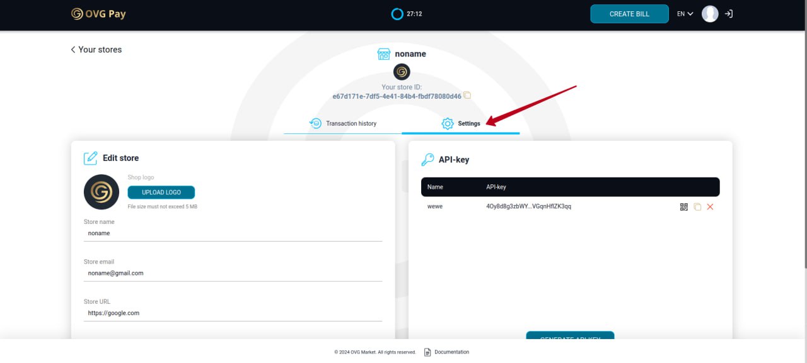
Task: Switch to Transaction history tab
Action: (343, 123)
